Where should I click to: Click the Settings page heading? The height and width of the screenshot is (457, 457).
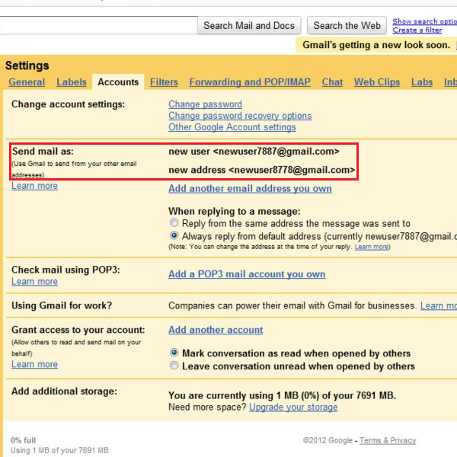click(27, 66)
